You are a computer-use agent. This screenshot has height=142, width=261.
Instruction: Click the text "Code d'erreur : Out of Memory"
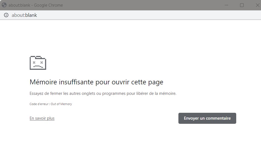pyautogui.click(x=51, y=104)
